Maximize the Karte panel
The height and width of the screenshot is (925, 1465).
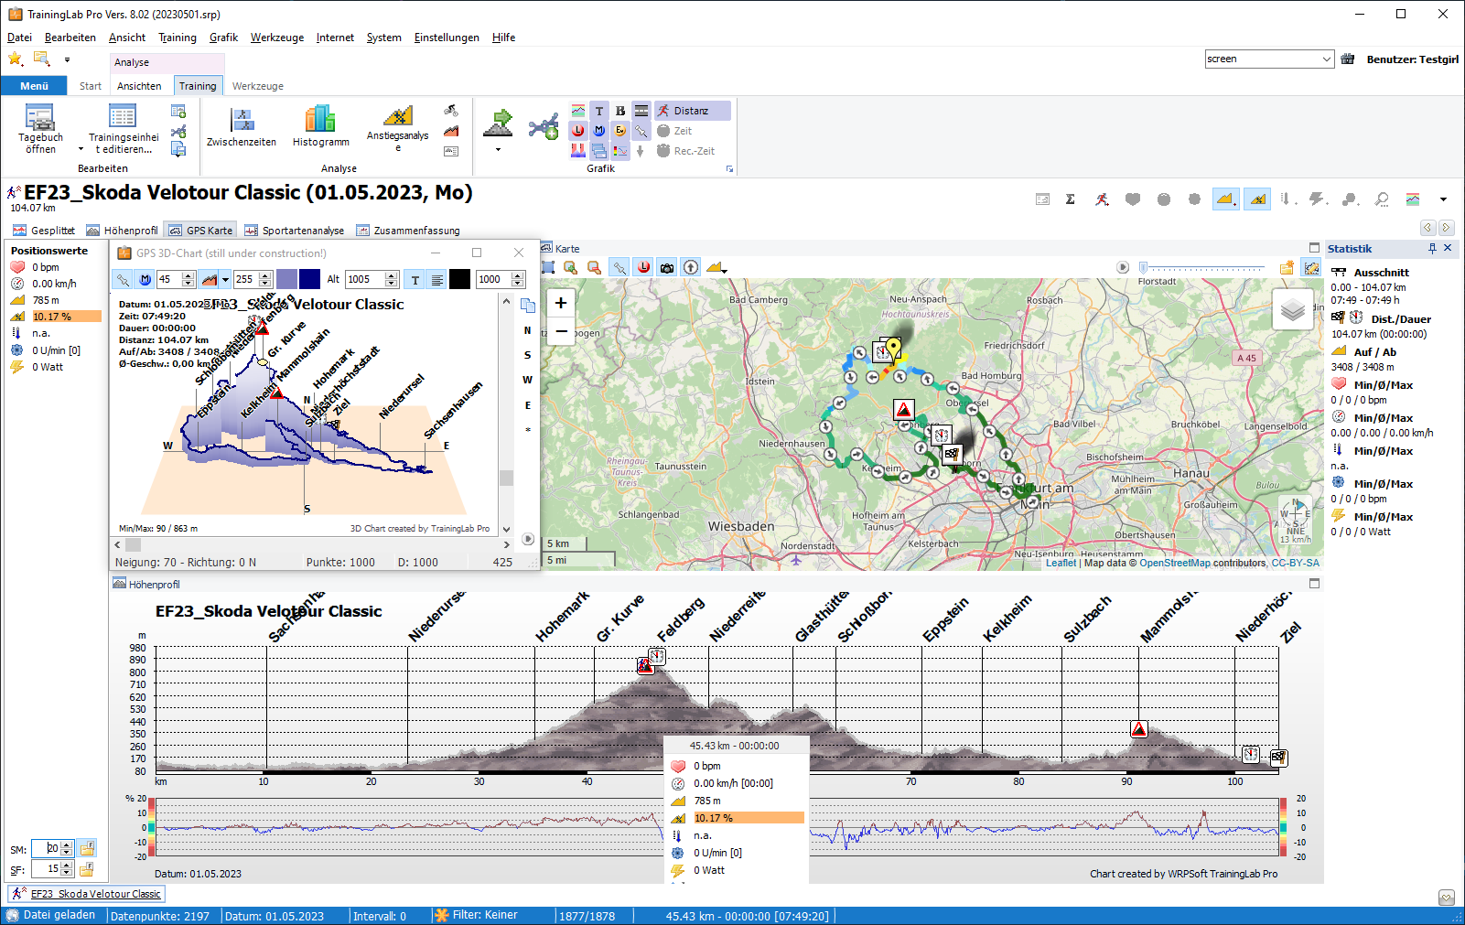1315,248
